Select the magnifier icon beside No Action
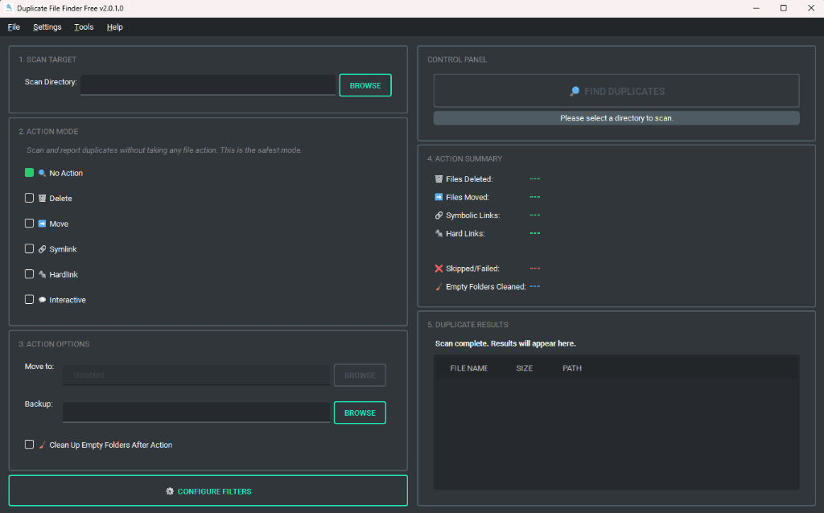The width and height of the screenshot is (824, 513). click(x=42, y=173)
